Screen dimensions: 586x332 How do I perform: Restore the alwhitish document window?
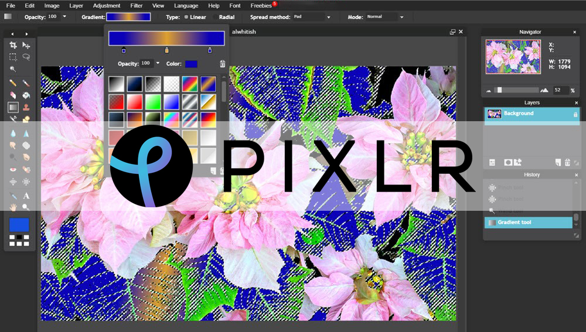click(x=452, y=32)
